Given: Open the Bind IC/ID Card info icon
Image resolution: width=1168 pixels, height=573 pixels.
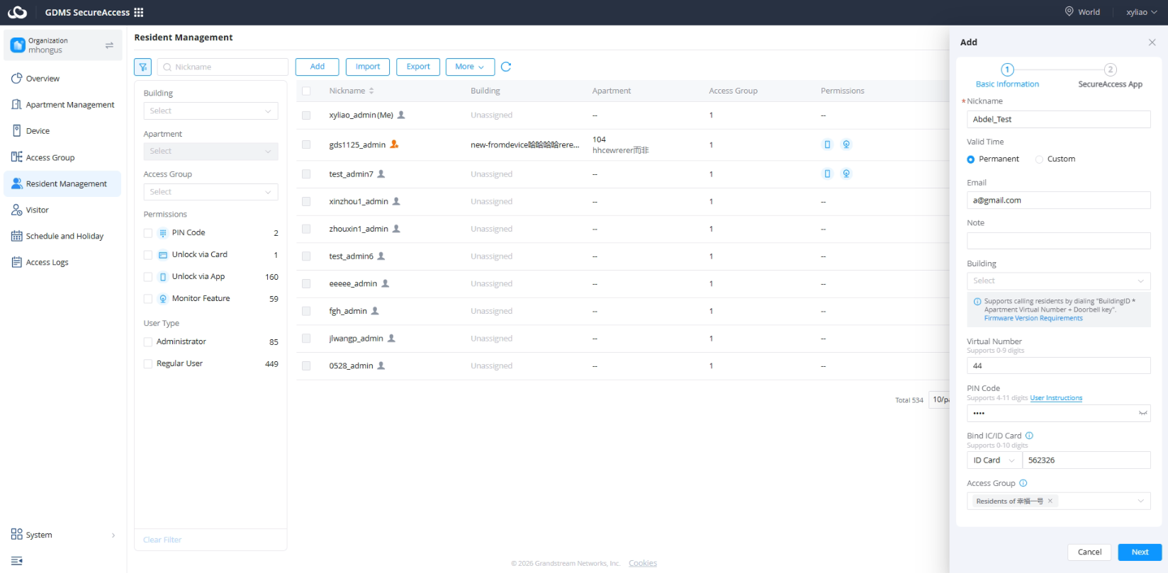Looking at the screenshot, I should pyautogui.click(x=1029, y=436).
